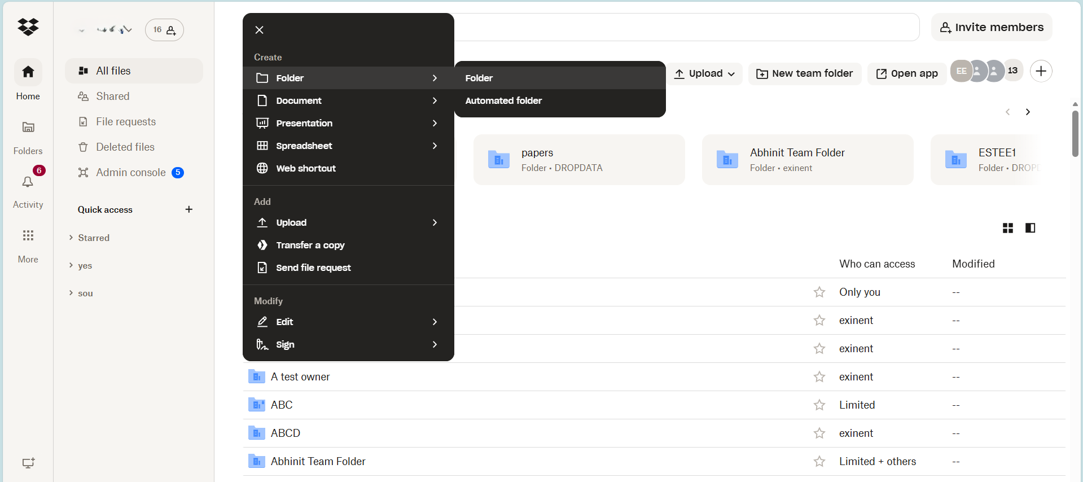
Task: Open File requests in sidebar
Action: tap(134, 121)
